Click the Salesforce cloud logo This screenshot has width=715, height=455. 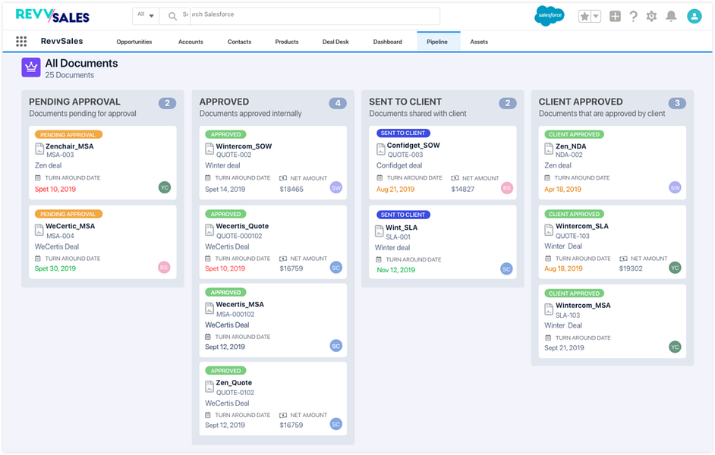tap(550, 15)
